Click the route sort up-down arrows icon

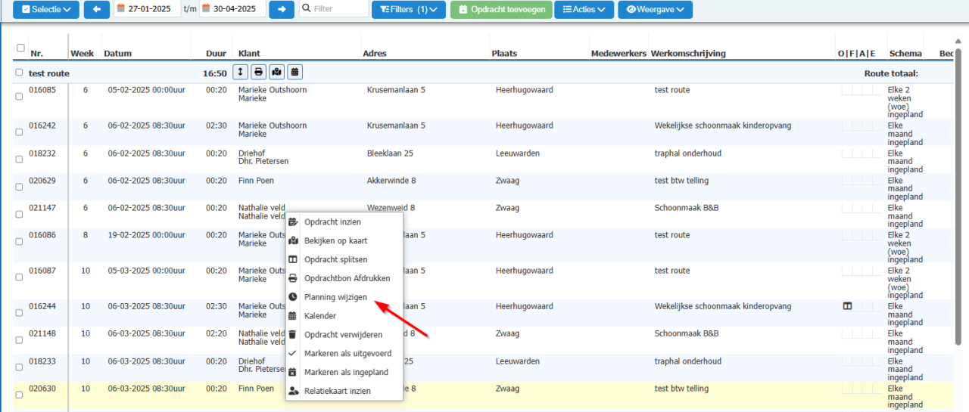240,72
